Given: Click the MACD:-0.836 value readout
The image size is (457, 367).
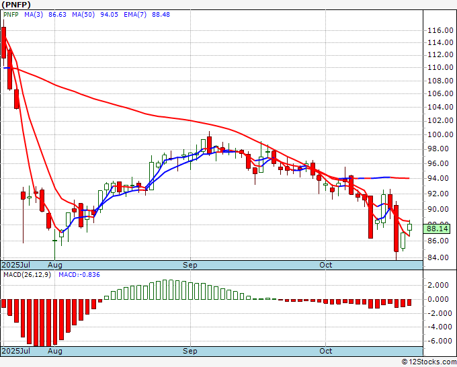Looking at the screenshot, I should pyautogui.click(x=79, y=275).
